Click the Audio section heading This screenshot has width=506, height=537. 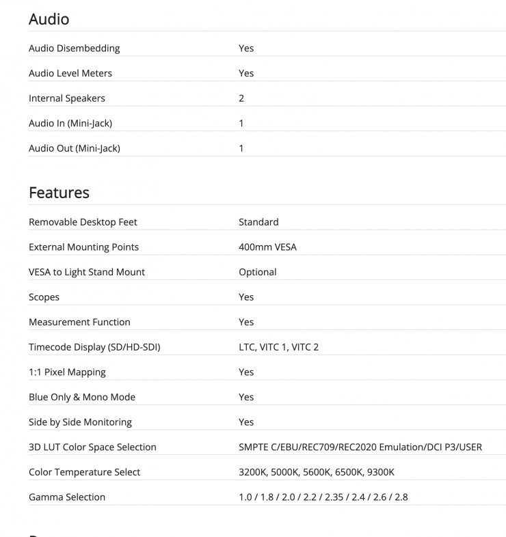pyautogui.click(x=49, y=19)
